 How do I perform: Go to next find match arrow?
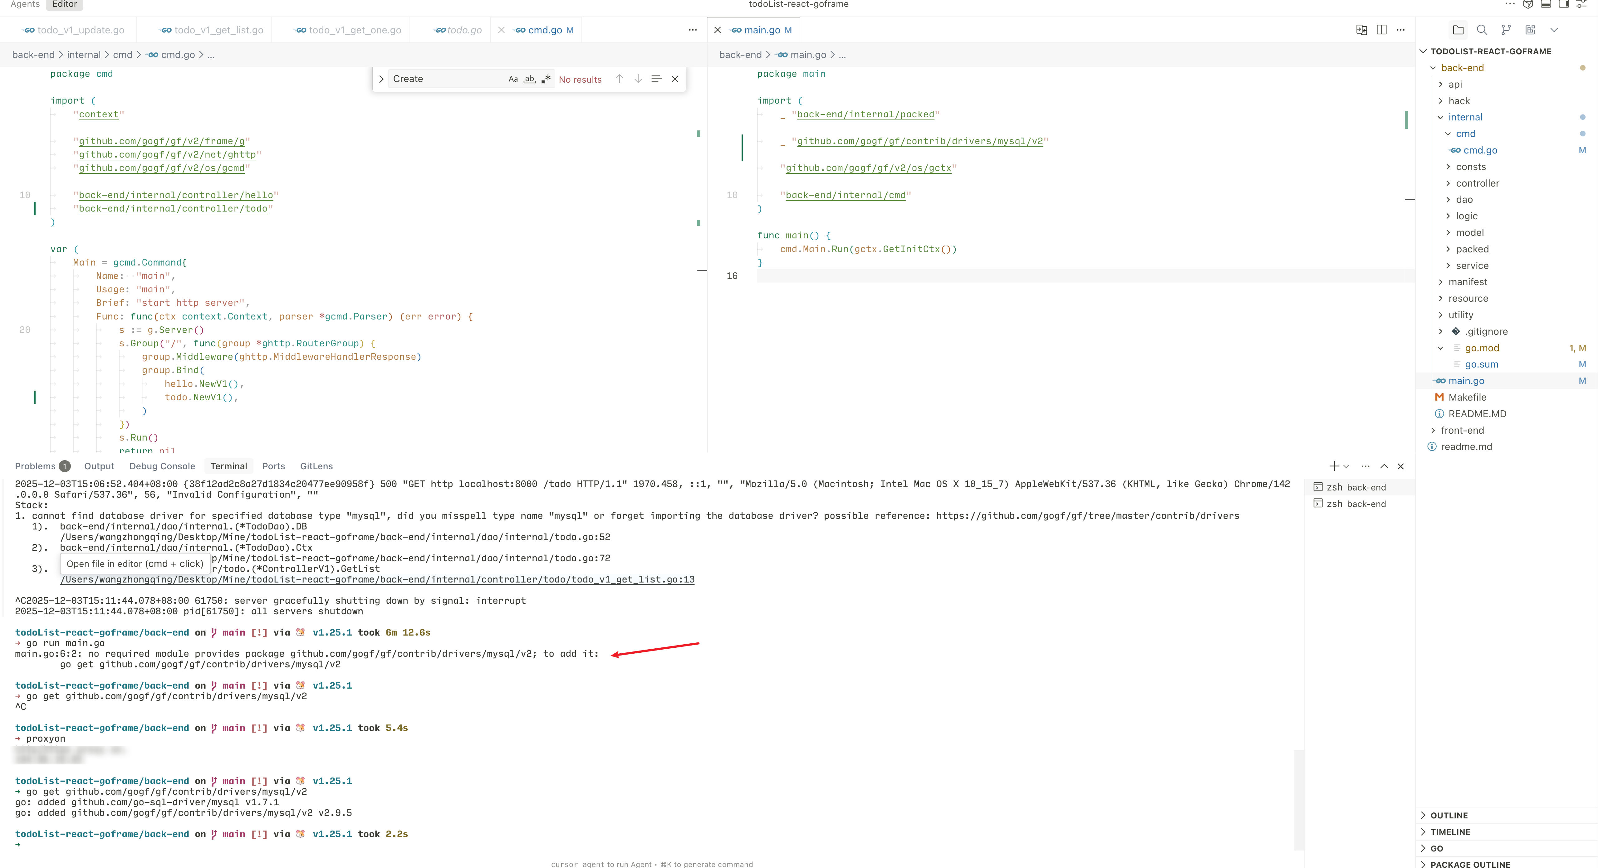tap(638, 79)
